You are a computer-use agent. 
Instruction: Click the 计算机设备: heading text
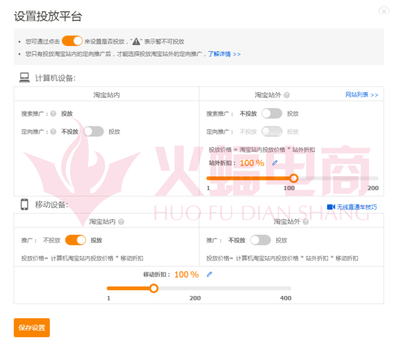tap(55, 78)
